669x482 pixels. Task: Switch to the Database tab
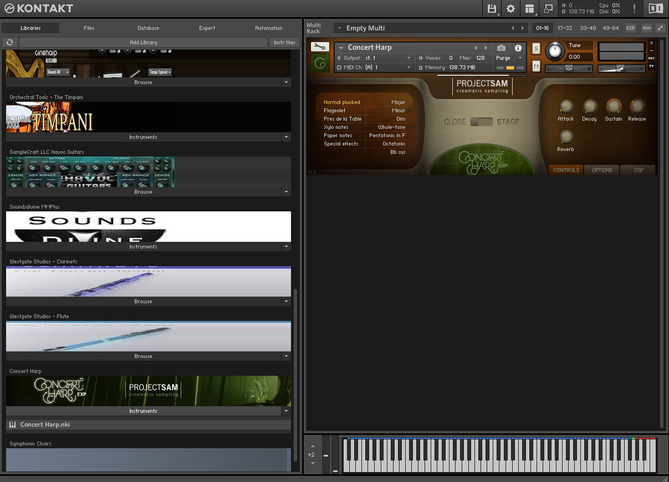click(149, 28)
